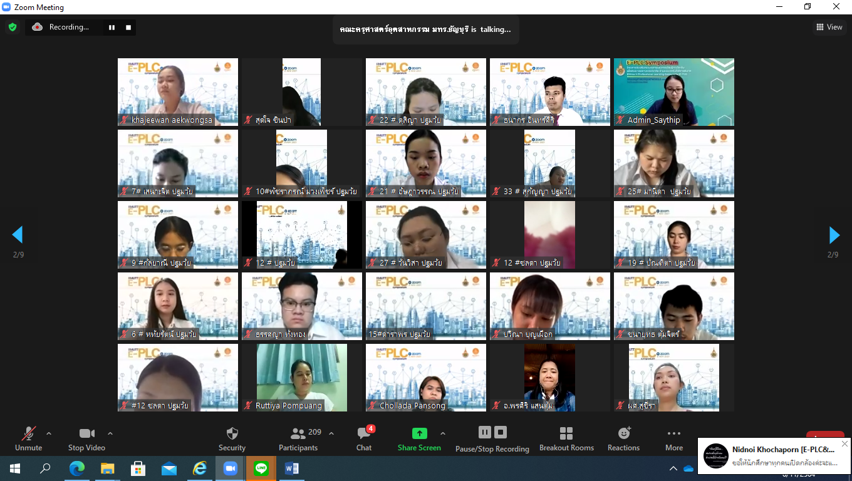This screenshot has height=481, width=852.
Task: Stop recording from top Recording indicator
Action: (x=128, y=27)
